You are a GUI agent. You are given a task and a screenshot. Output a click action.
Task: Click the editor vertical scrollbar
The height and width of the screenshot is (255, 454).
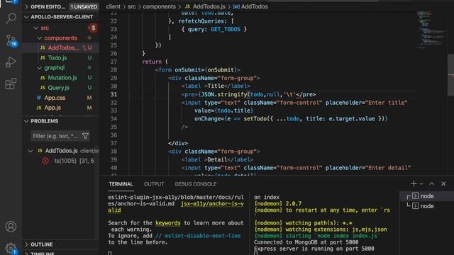pos(451,75)
